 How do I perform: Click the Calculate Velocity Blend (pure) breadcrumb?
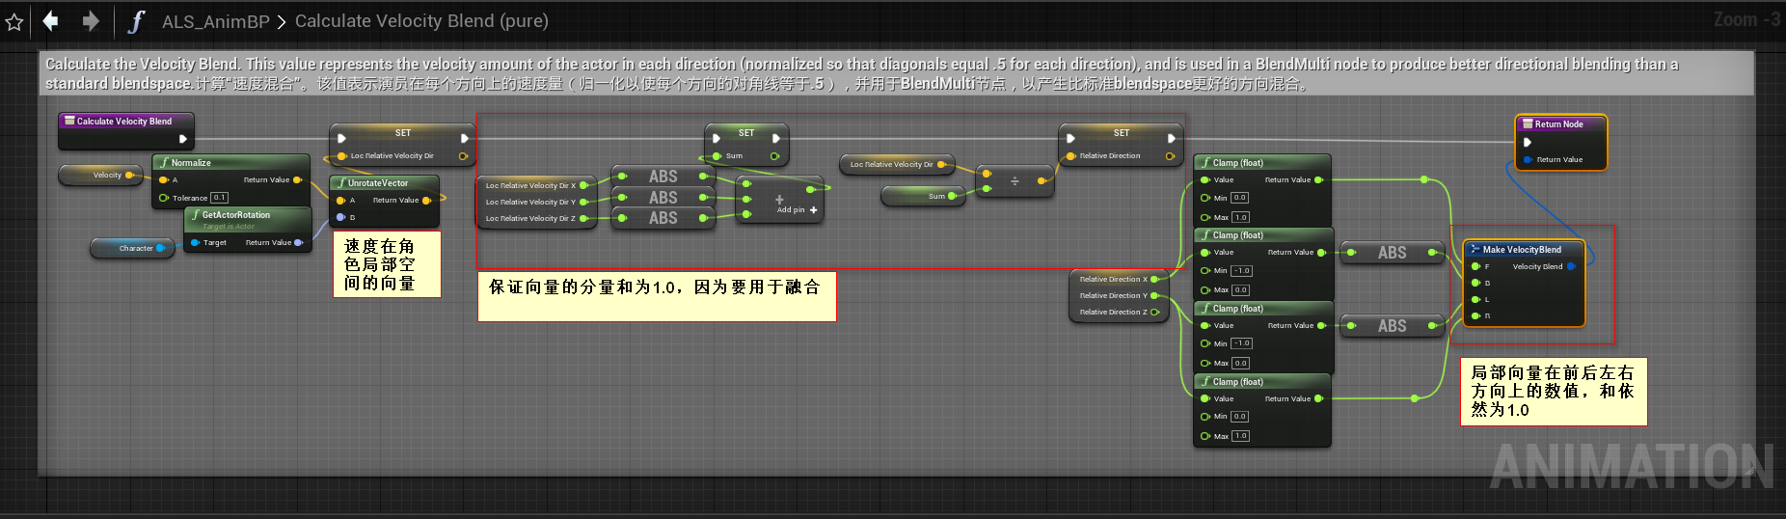(421, 21)
